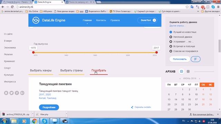
Task: Launch Chrome from the taskbar
Action: (x=34, y=121)
